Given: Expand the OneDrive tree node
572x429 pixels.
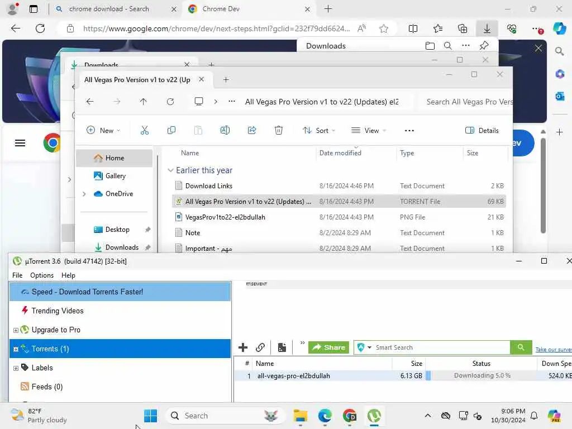Looking at the screenshot, I should click(x=84, y=194).
